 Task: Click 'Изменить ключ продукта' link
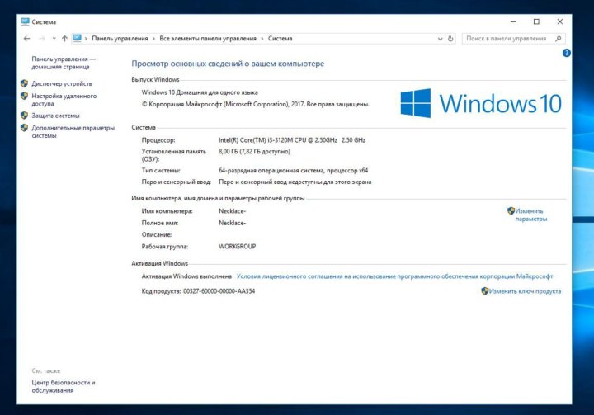point(525,291)
